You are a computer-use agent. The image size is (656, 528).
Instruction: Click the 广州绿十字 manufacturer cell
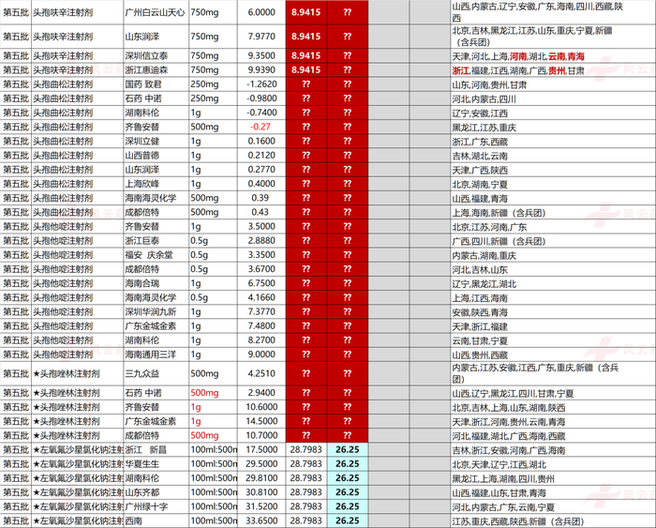[x=157, y=506]
